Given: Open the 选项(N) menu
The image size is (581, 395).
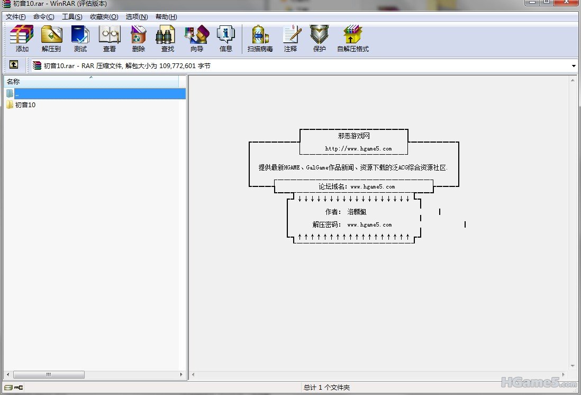Looking at the screenshot, I should click(x=137, y=17).
